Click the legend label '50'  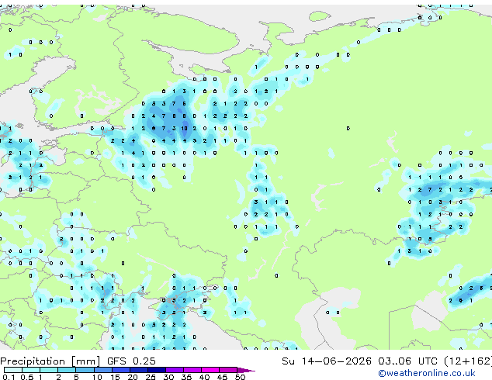pyautogui.click(x=240, y=377)
